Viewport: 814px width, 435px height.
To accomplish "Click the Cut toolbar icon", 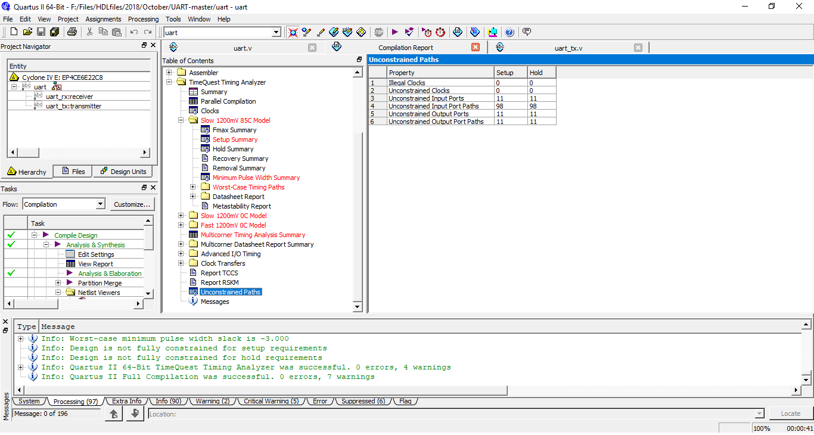I will pyautogui.click(x=90, y=32).
